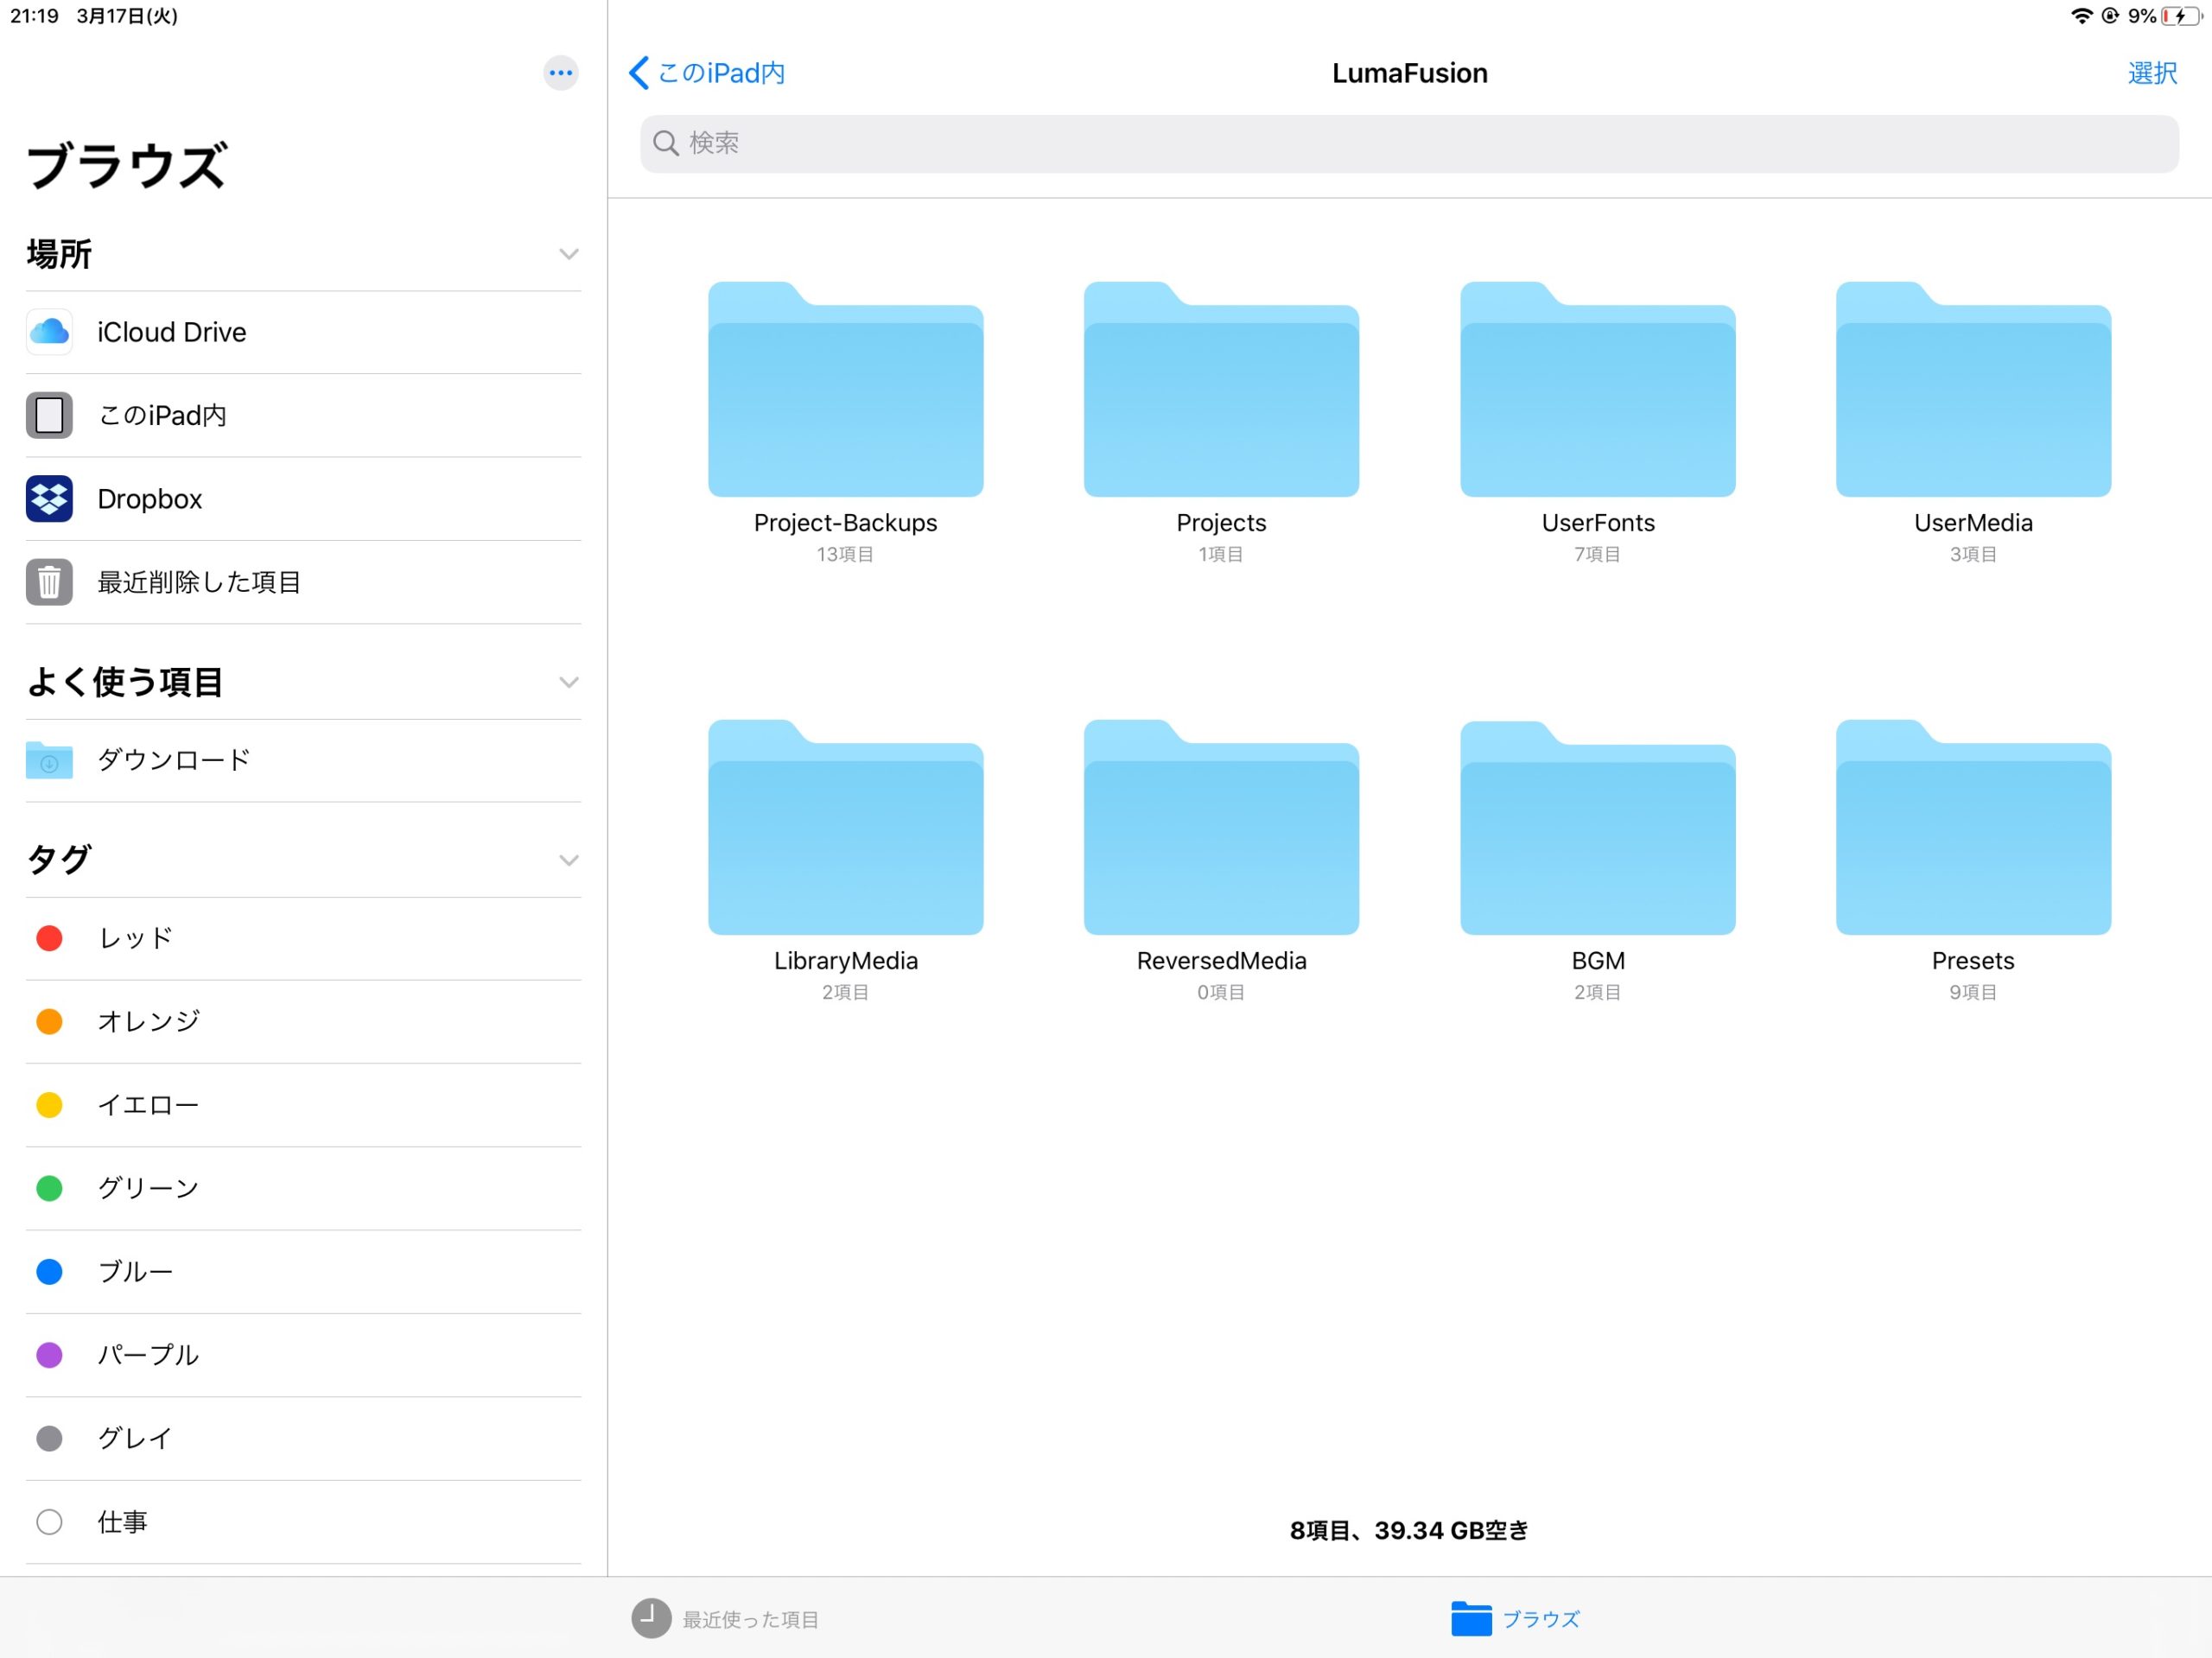Collapse the タグ section chevron
Image resolution: width=2212 pixels, height=1658 pixels.
[568, 860]
